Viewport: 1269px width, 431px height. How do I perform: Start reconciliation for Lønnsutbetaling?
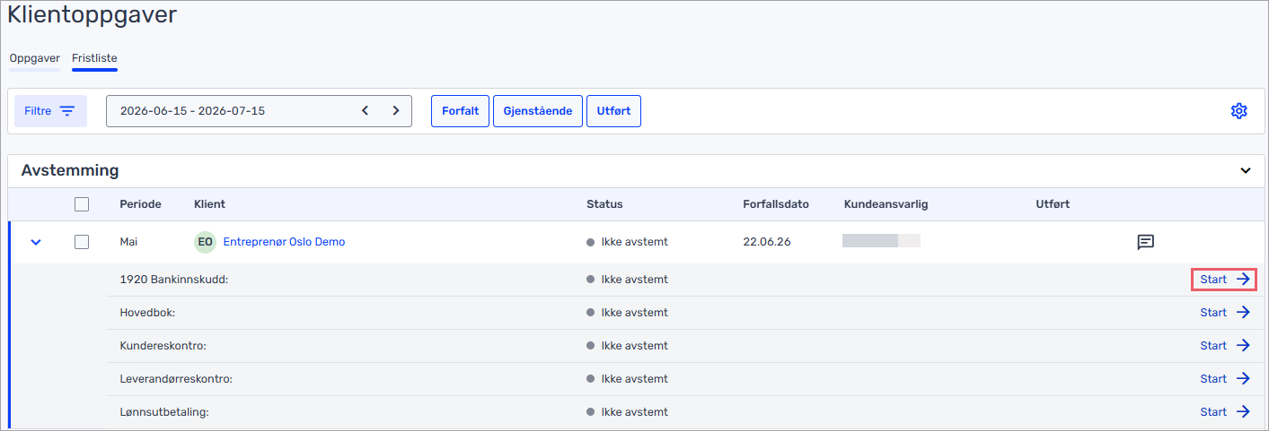coord(1224,412)
